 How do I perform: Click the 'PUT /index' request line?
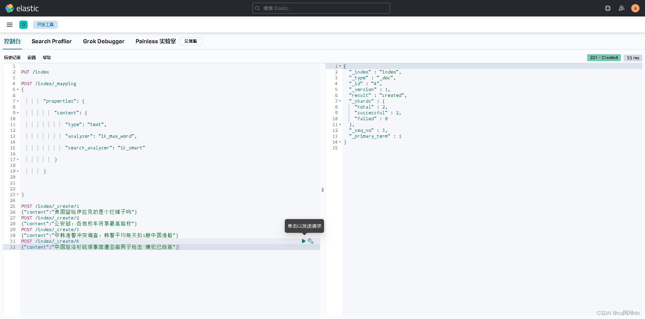[35, 72]
